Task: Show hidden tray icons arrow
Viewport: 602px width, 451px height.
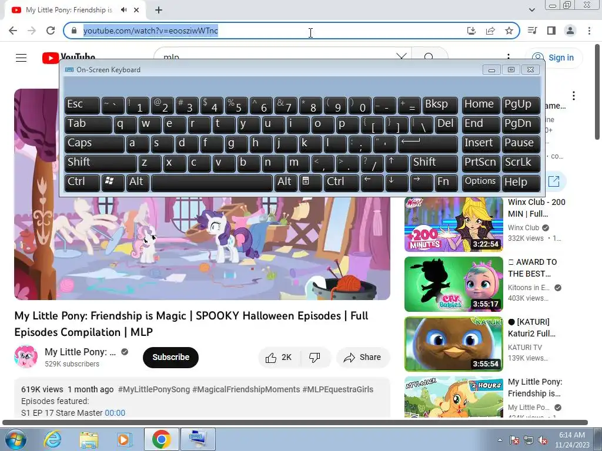Action: 500,440
